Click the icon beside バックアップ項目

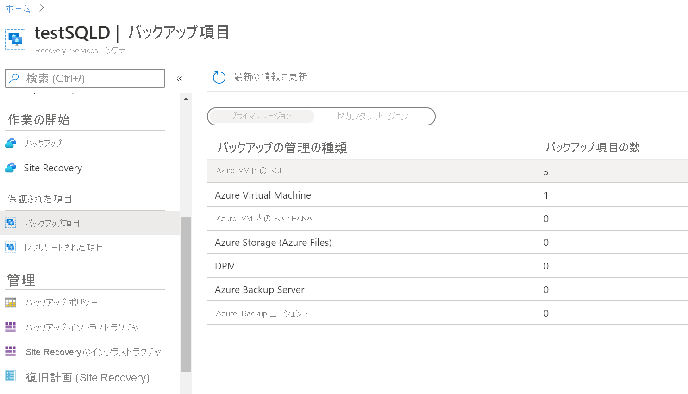[x=11, y=223]
